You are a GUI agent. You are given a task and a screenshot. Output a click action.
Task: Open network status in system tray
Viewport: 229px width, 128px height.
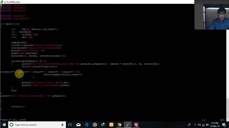pyautogui.click(x=203, y=125)
